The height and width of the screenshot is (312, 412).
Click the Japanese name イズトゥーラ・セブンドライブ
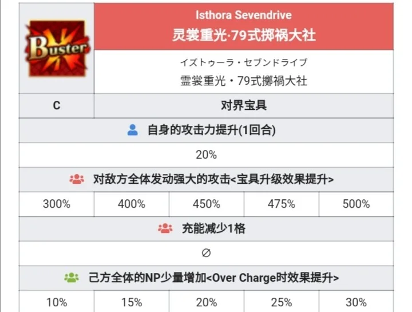click(244, 62)
